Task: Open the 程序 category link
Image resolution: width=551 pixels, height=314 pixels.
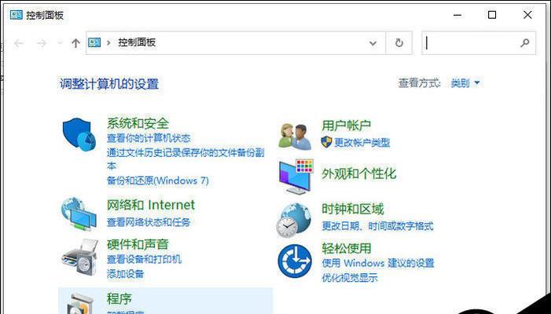Action: pyautogui.click(x=119, y=299)
